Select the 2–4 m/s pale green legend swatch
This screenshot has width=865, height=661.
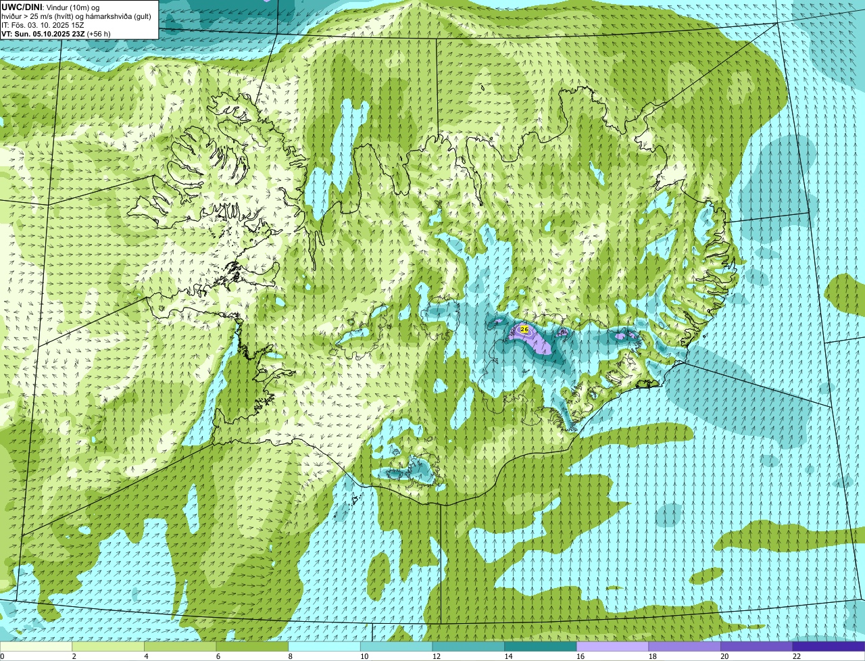click(x=107, y=646)
